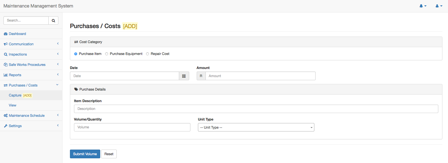Open the Capture submenu item
This screenshot has width=448, height=163.
15,95
